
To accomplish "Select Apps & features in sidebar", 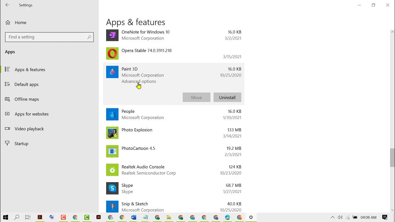I will click(x=30, y=70).
